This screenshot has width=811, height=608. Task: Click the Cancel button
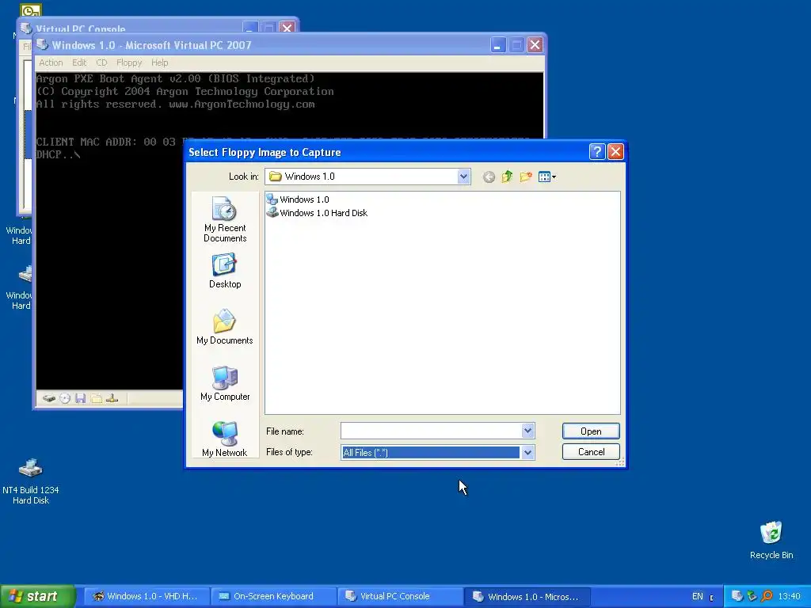(591, 452)
